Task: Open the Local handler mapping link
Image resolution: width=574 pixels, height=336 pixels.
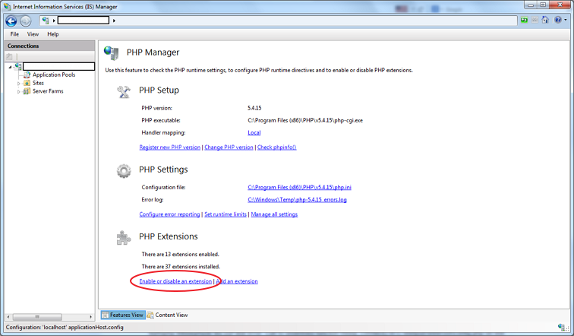Action: pos(254,132)
